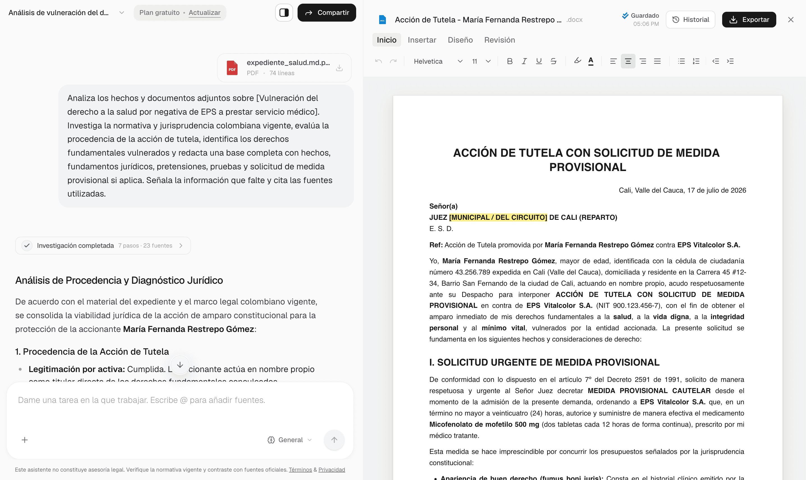Increase paragraph indent
The width and height of the screenshot is (806, 480).
pyautogui.click(x=730, y=61)
